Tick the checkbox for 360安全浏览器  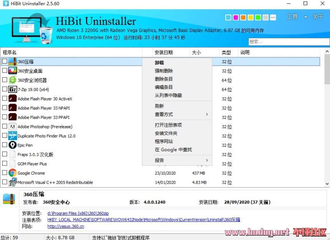click(5, 80)
